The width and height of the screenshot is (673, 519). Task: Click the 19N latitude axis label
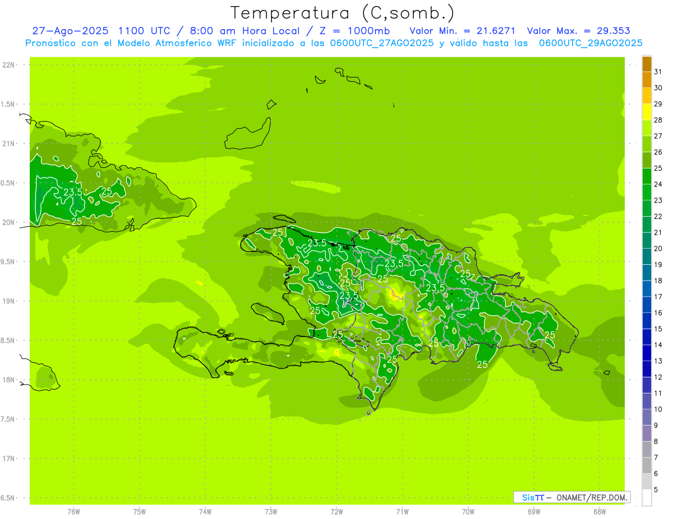pyautogui.click(x=9, y=301)
